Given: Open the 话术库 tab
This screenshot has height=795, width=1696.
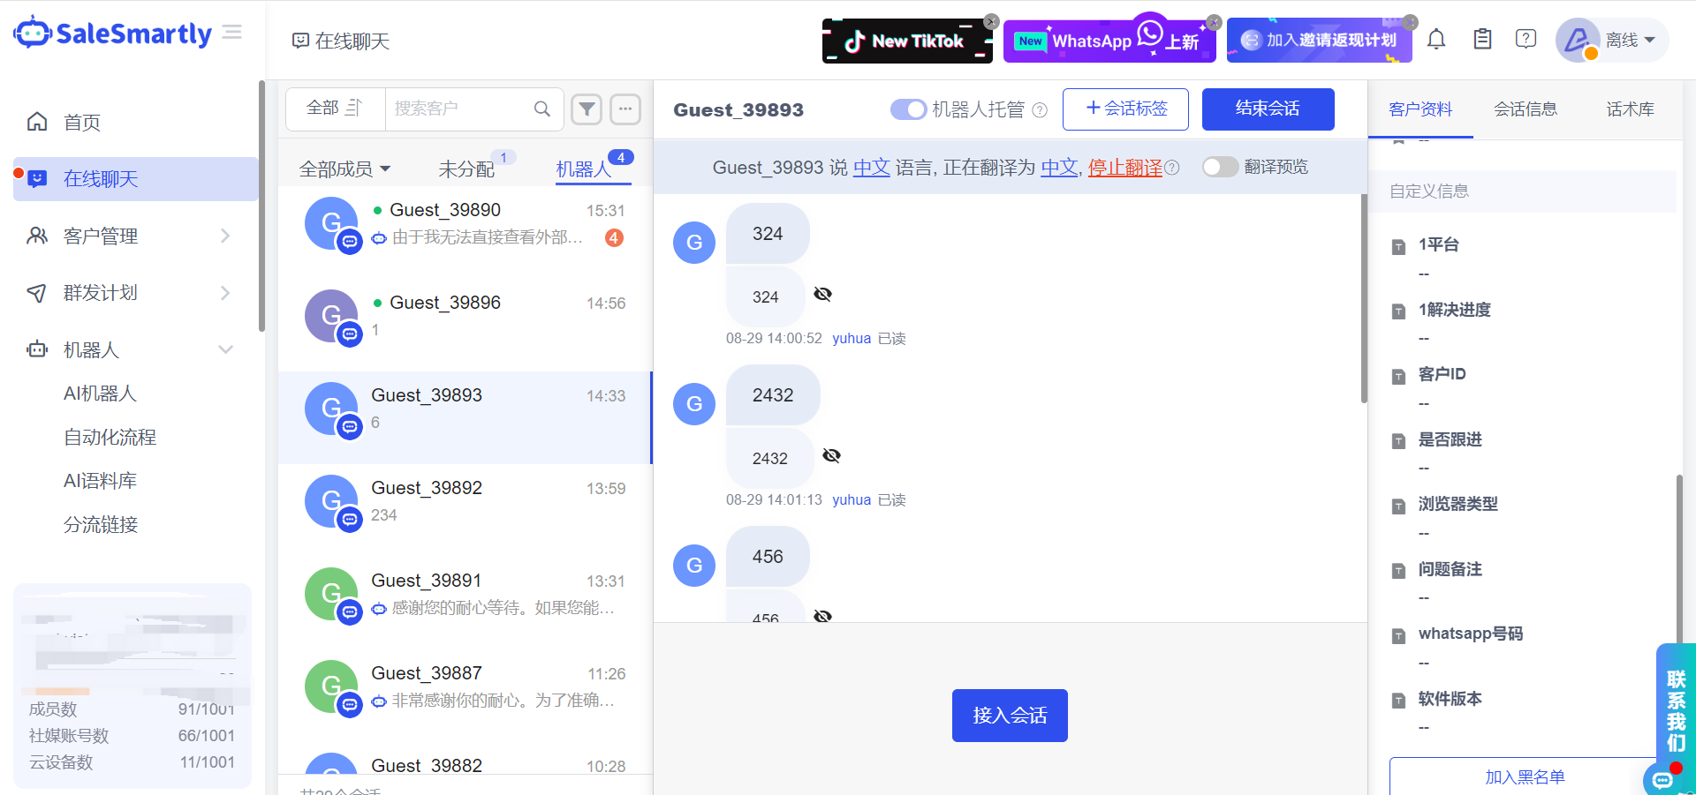Looking at the screenshot, I should click(1630, 109).
